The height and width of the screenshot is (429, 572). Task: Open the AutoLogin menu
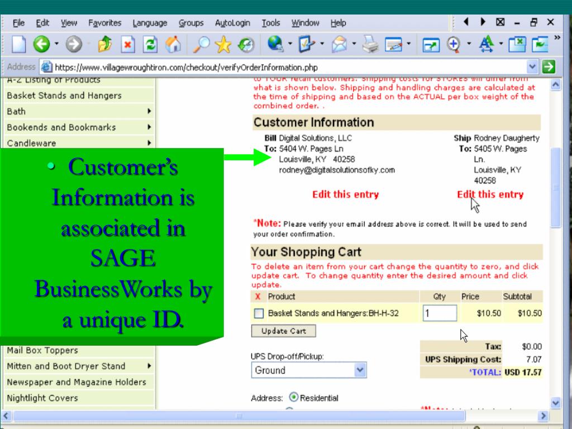tap(232, 23)
